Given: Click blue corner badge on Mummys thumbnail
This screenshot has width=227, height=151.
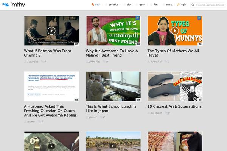Looking at the screenshot, I should (199, 18).
